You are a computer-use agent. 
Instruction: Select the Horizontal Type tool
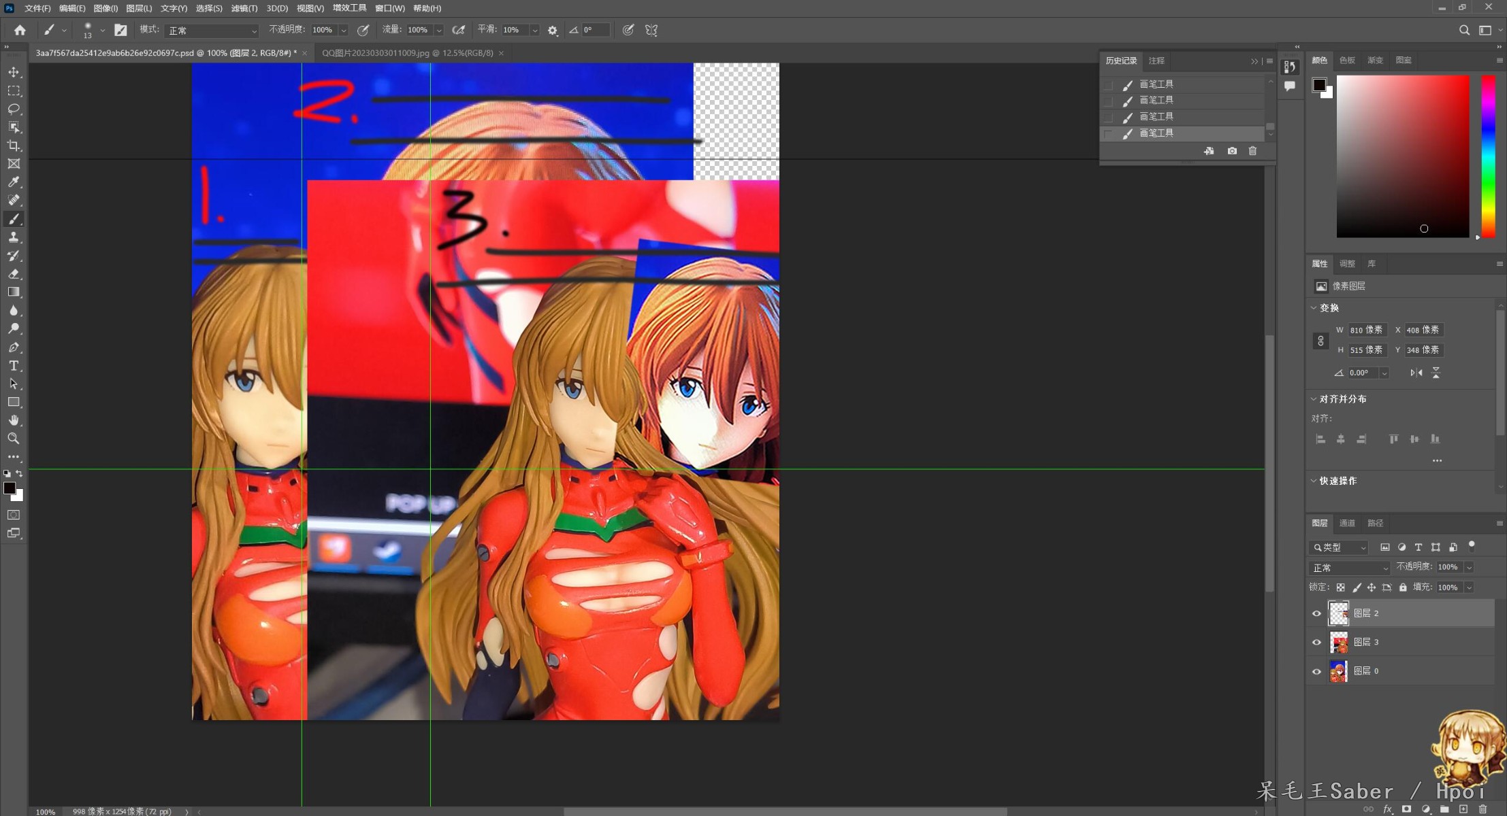pyautogui.click(x=14, y=366)
